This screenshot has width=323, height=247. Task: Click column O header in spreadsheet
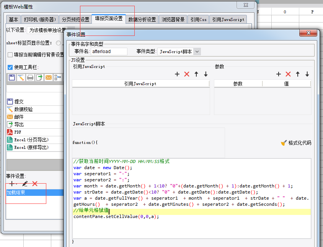(285, 12)
